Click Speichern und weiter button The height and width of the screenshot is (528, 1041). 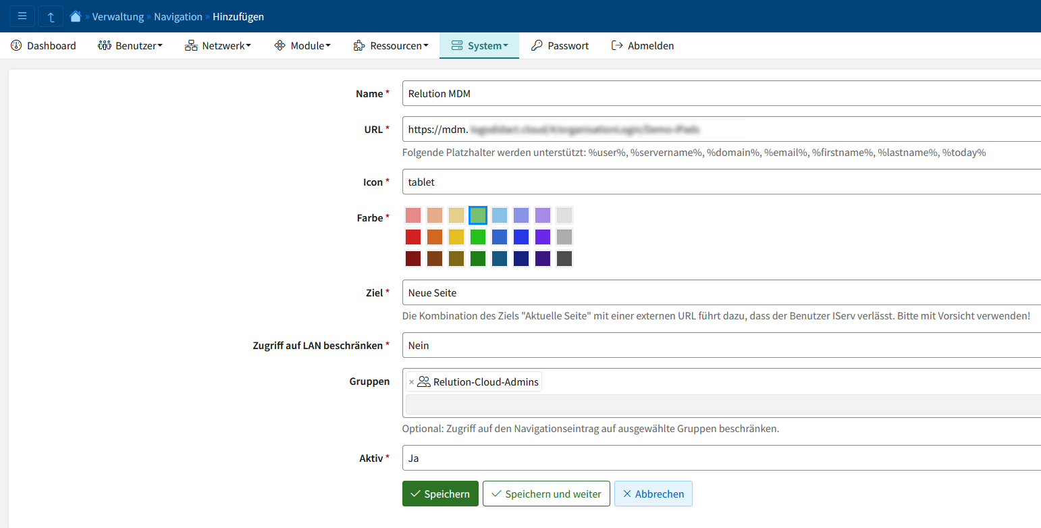click(546, 494)
